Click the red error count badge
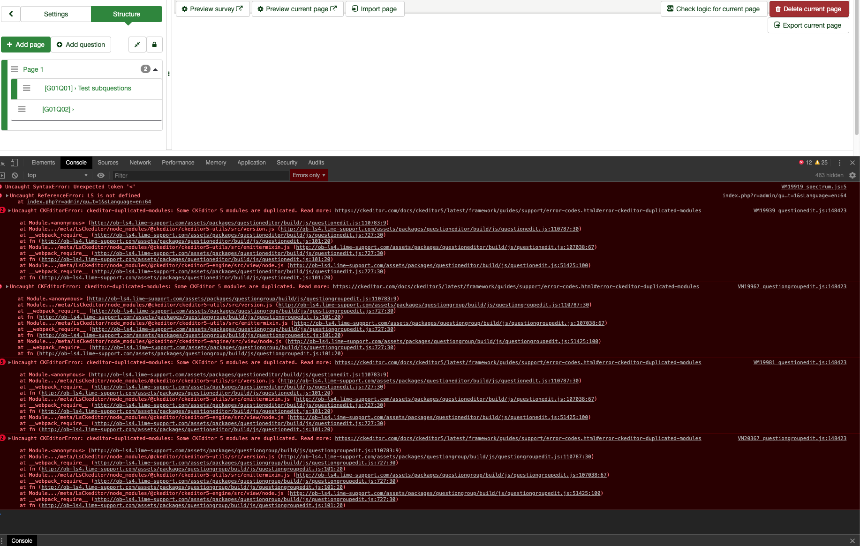The image size is (860, 546). tap(805, 163)
